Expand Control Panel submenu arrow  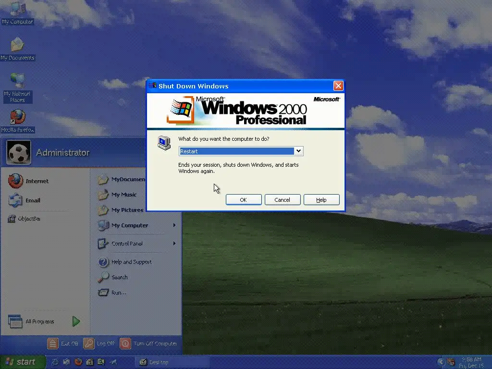(x=174, y=243)
